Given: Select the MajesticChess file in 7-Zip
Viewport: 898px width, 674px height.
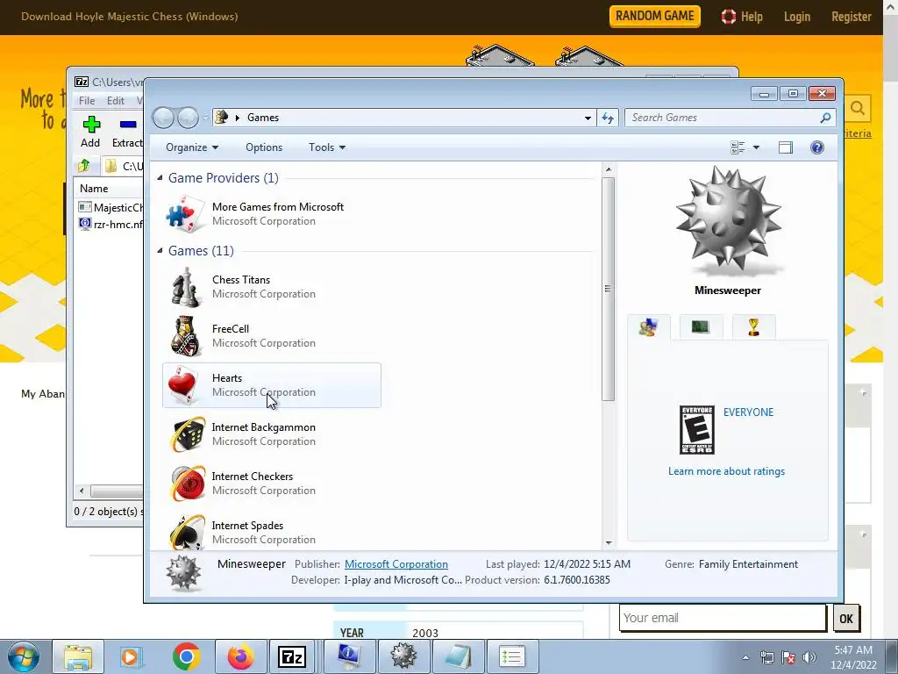Looking at the screenshot, I should 110,207.
